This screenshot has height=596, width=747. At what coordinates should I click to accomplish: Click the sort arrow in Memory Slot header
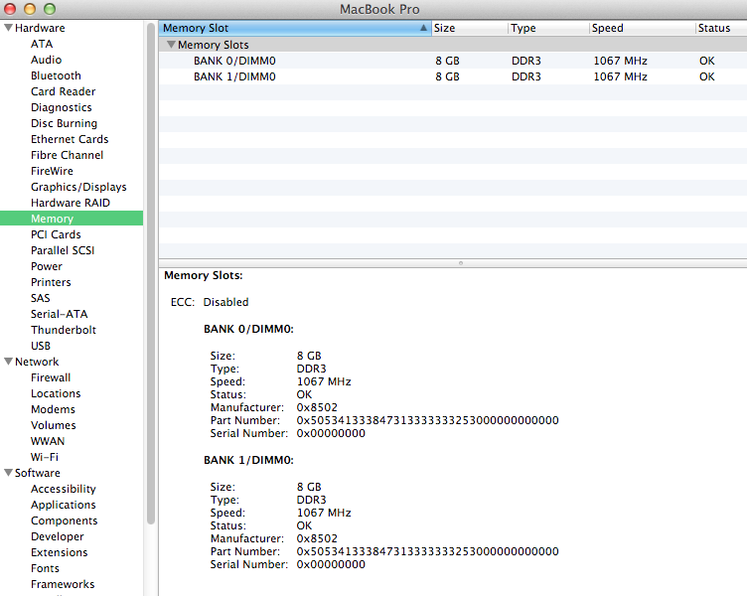click(423, 28)
